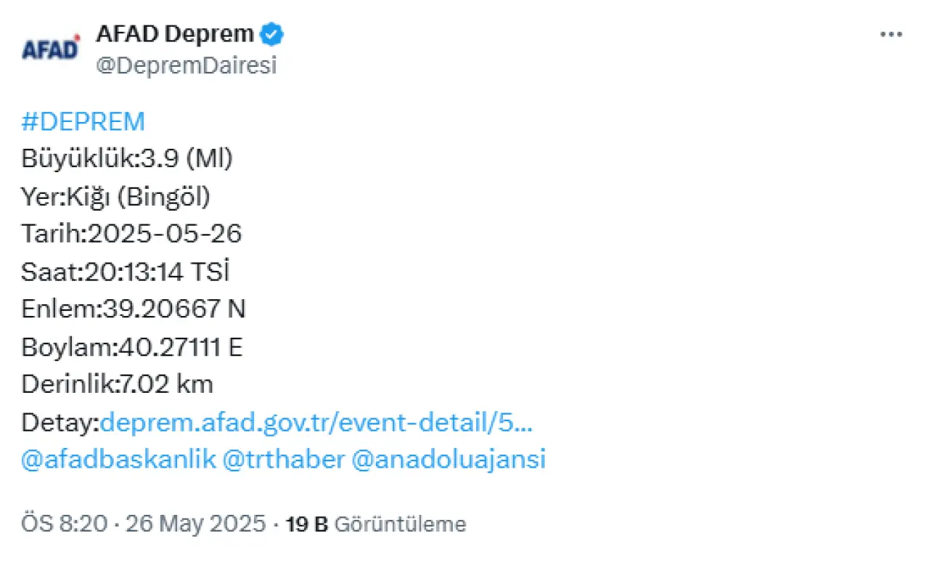Click the 26 May 2025 post date

pos(196,524)
